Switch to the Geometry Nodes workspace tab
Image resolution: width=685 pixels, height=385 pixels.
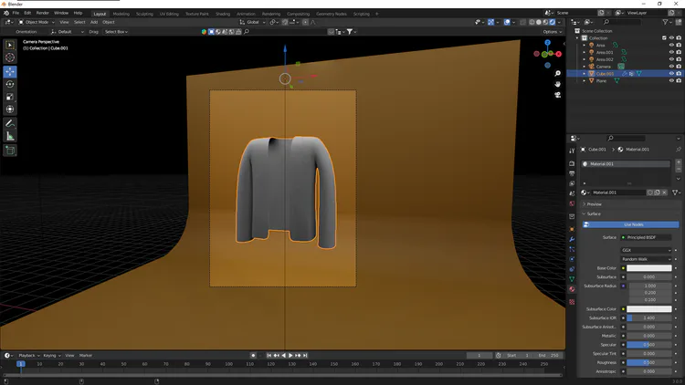332,14
